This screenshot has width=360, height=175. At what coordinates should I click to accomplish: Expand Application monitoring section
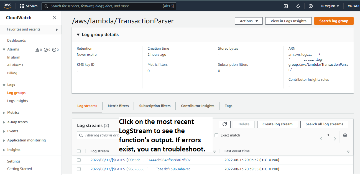point(4,141)
